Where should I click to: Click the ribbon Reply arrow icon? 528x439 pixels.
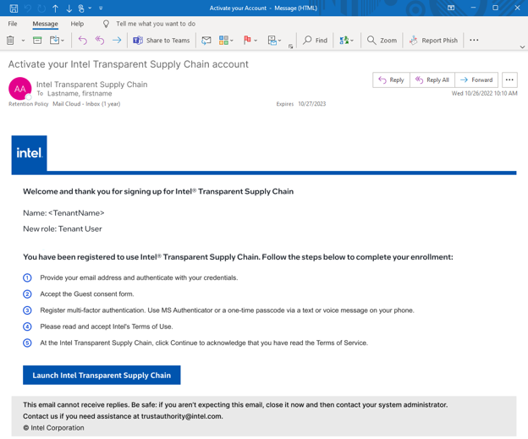[83, 41]
